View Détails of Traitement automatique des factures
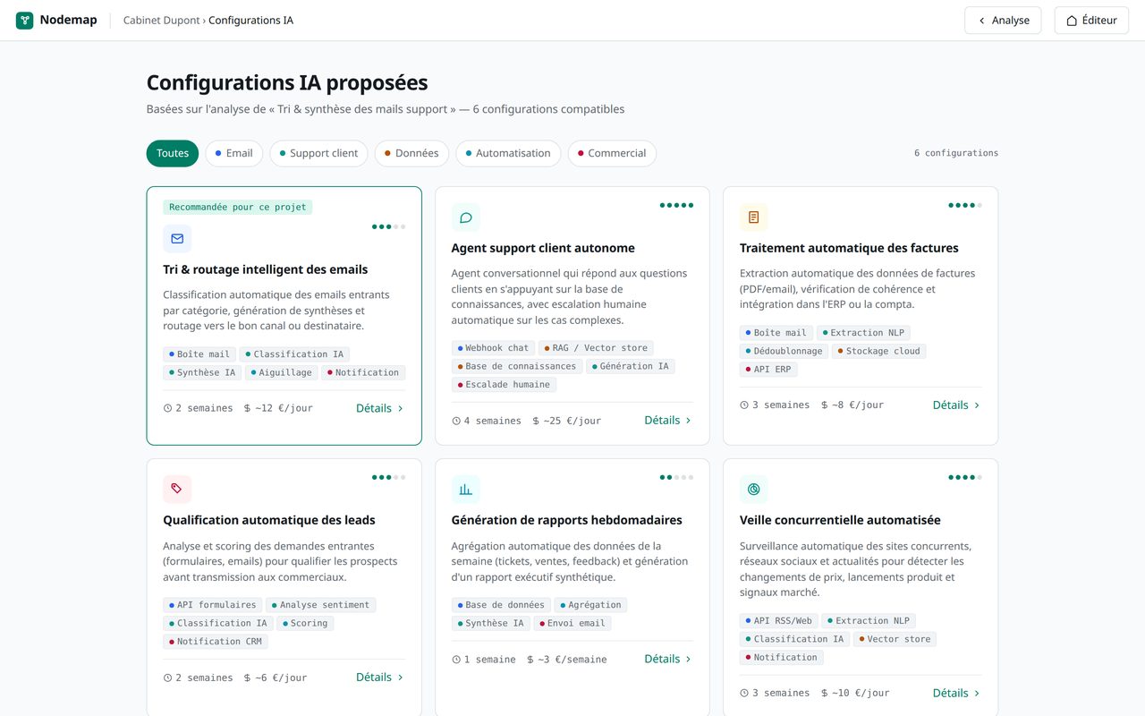Screen dimensions: 1145x716 tap(957, 405)
